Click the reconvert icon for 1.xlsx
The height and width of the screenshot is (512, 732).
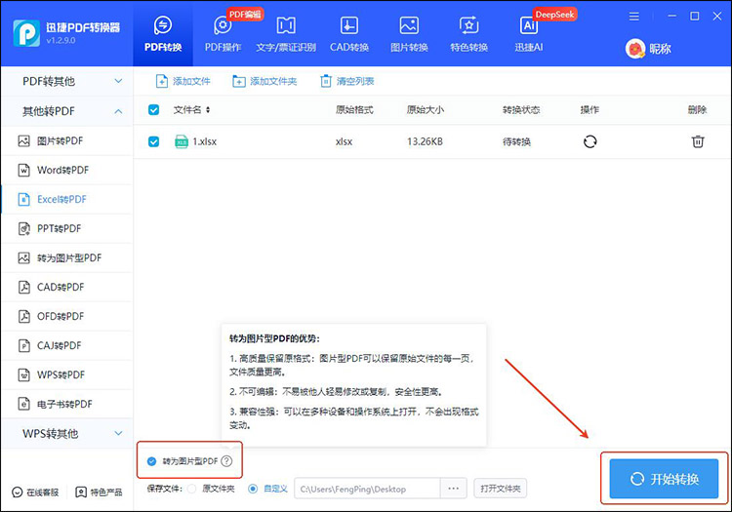590,141
